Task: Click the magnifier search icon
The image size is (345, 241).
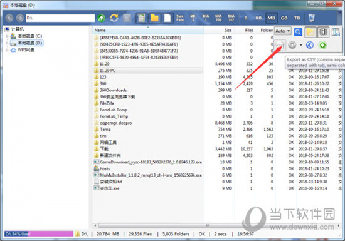Action: click(x=298, y=32)
